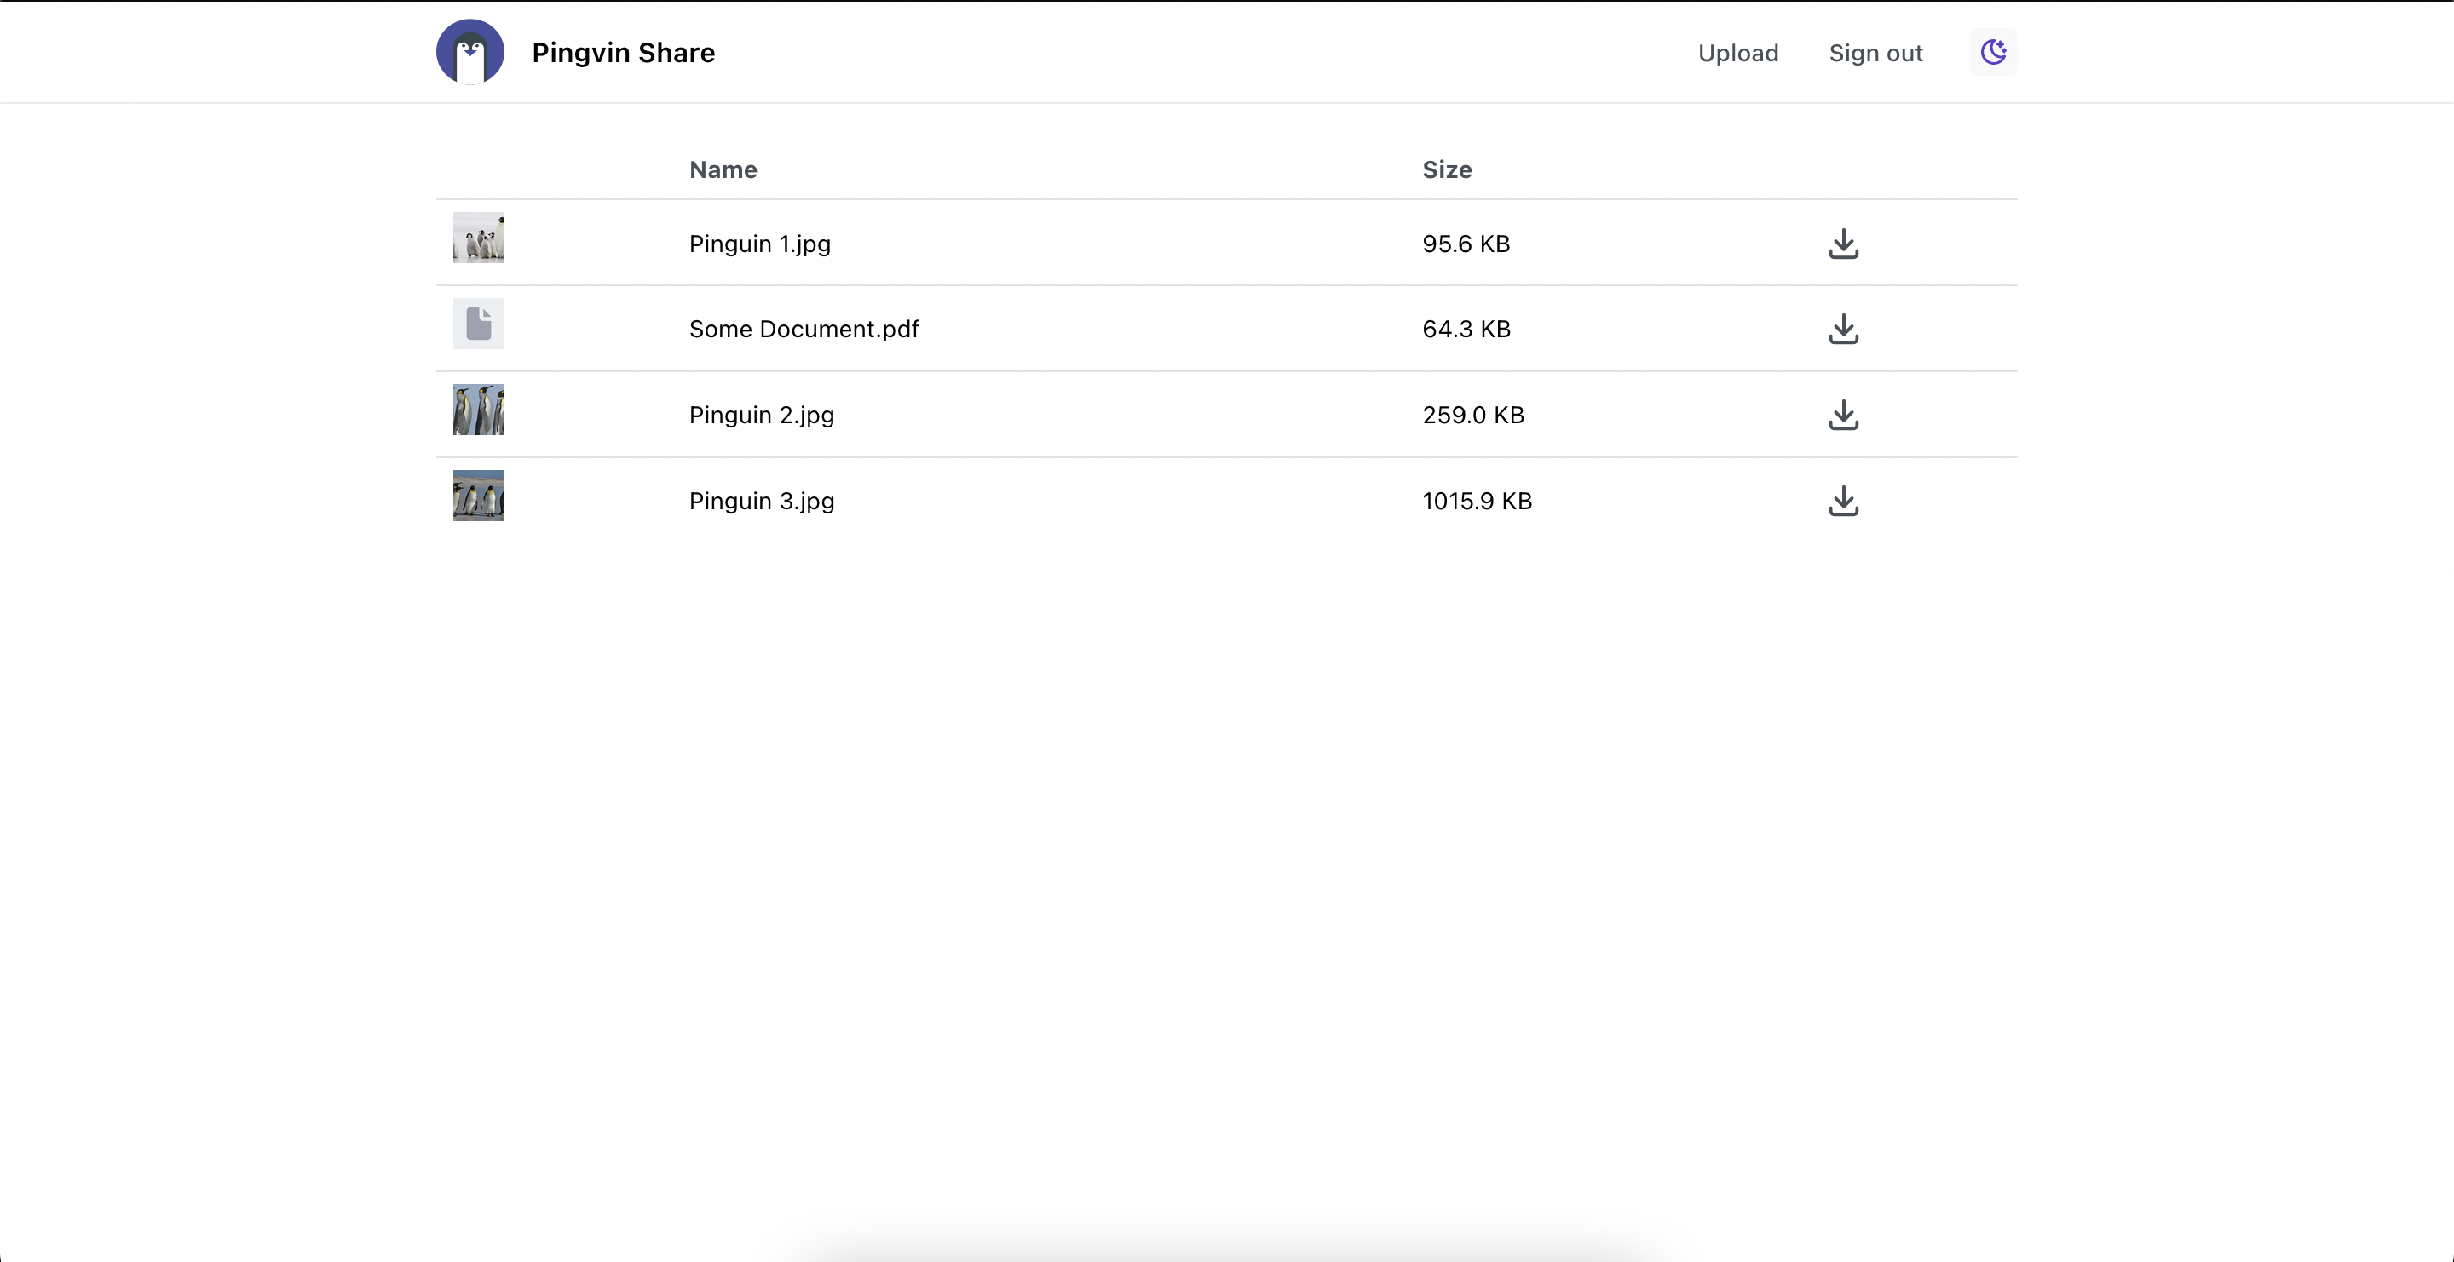Viewport: 2454px width, 1262px height.
Task: Click the Pingvin Share title text
Action: click(623, 54)
